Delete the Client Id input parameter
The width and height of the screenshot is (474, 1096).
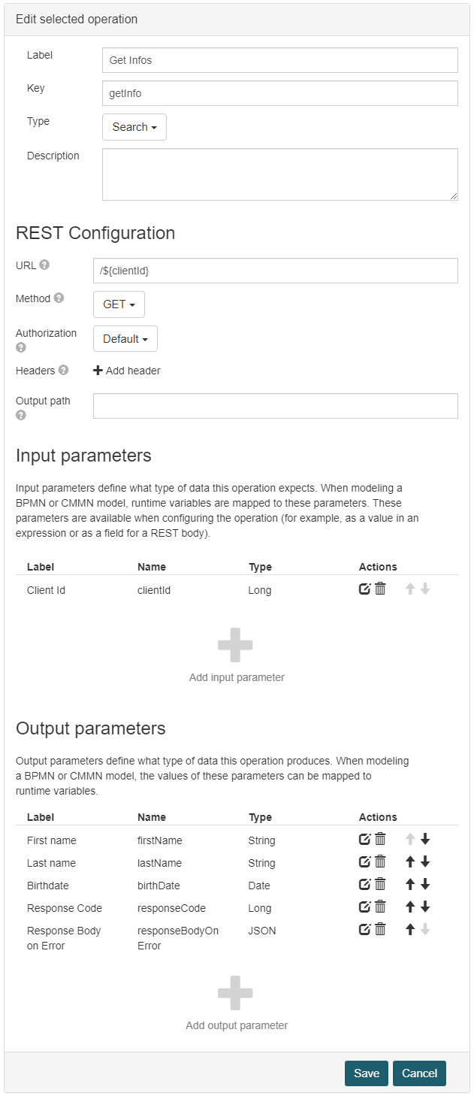(380, 589)
